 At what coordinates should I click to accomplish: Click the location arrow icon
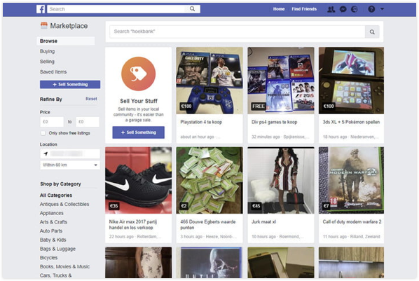[46, 153]
